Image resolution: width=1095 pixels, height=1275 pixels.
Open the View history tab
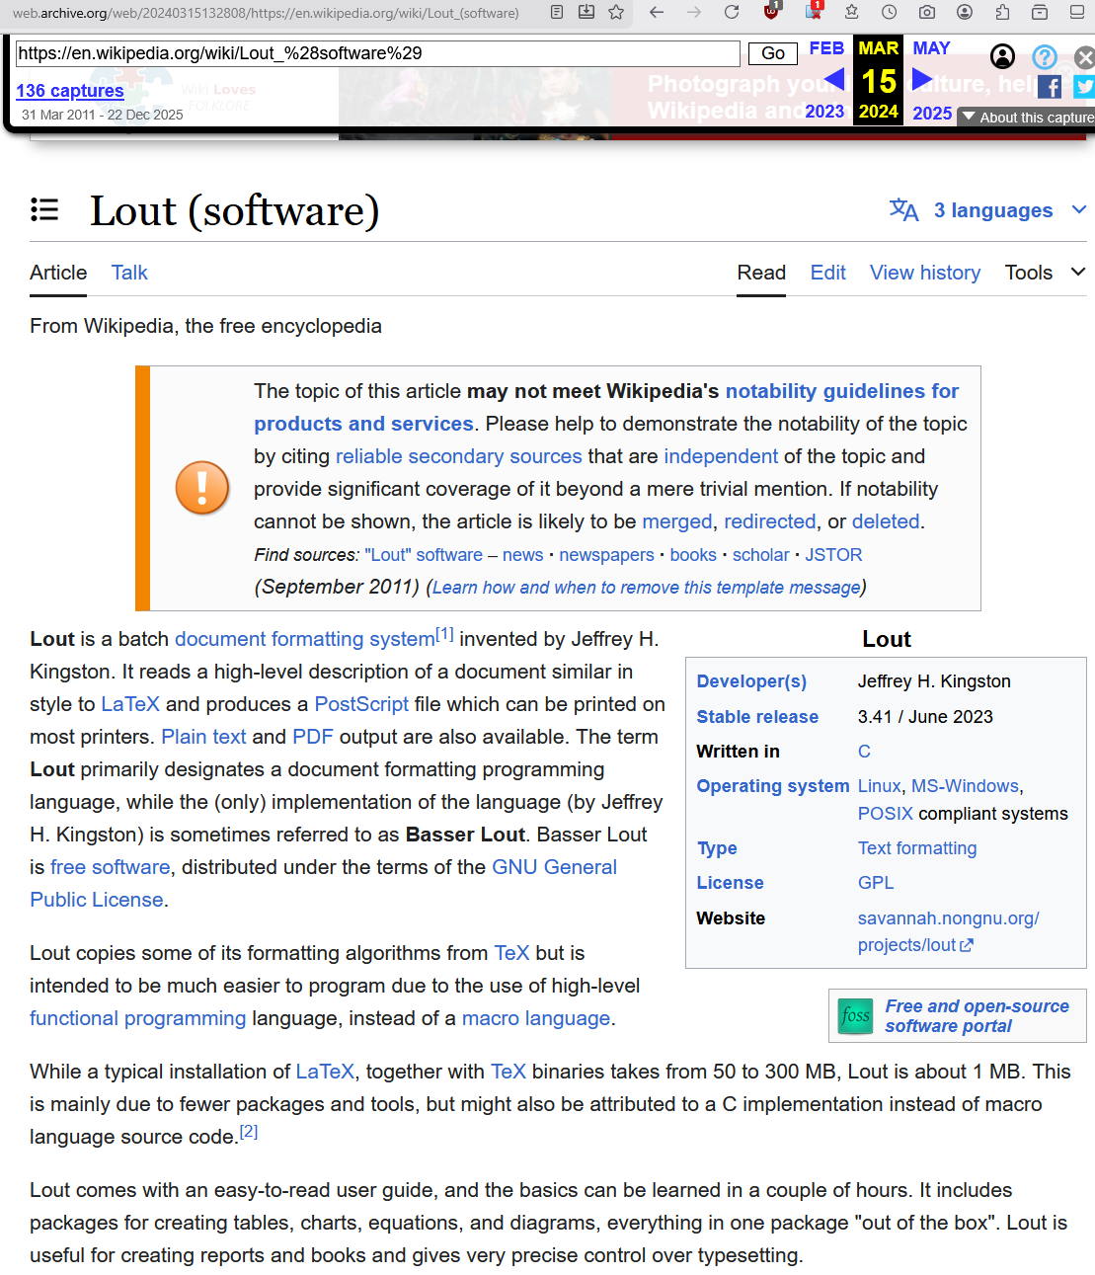click(925, 273)
